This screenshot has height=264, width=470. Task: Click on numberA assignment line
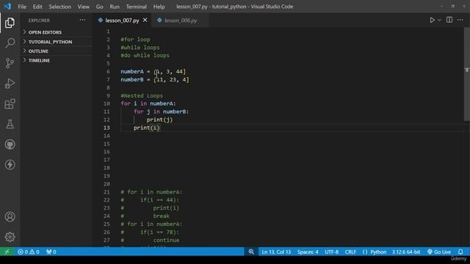pos(153,72)
